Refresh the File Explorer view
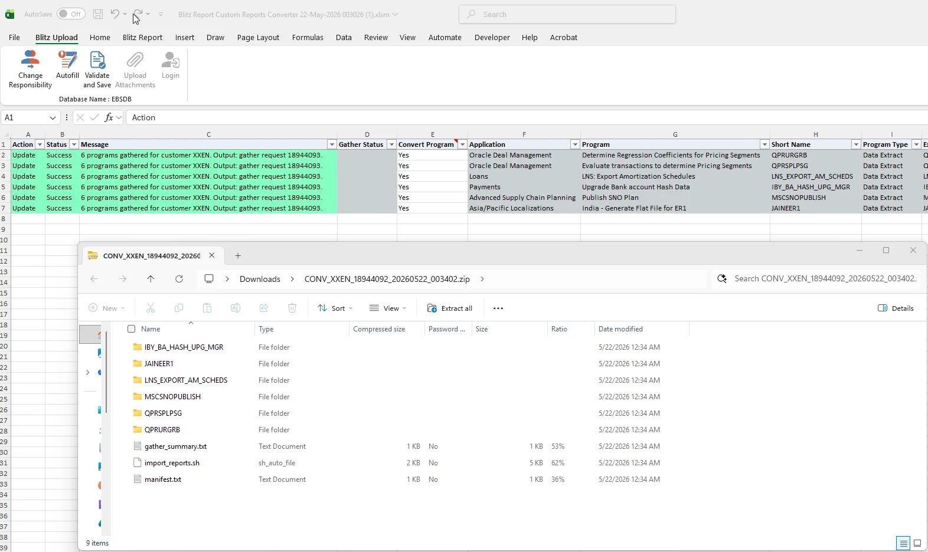Screen dimensions: 928x552 click(179, 279)
